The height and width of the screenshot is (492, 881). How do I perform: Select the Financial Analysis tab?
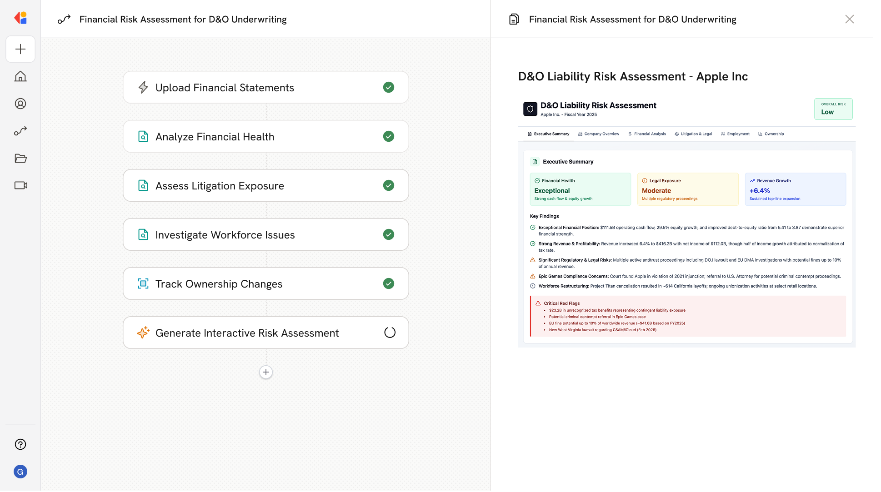(x=647, y=134)
